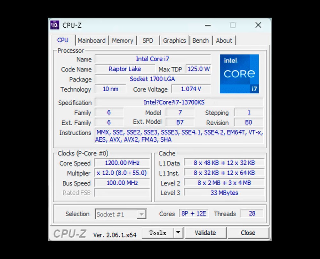320x259 pixels.
Task: Open the Memory tab
Action: click(x=123, y=40)
